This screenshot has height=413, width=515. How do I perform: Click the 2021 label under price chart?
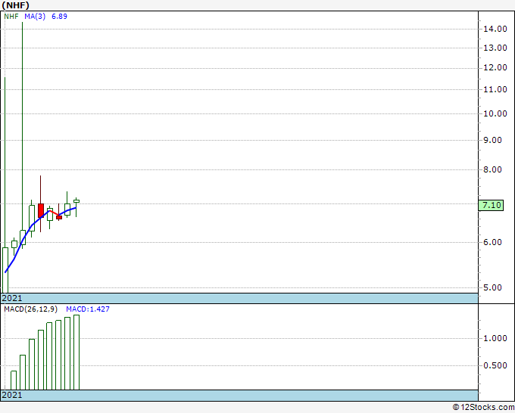[12, 298]
